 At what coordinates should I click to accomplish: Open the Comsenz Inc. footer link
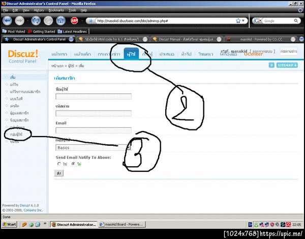(x=33, y=210)
